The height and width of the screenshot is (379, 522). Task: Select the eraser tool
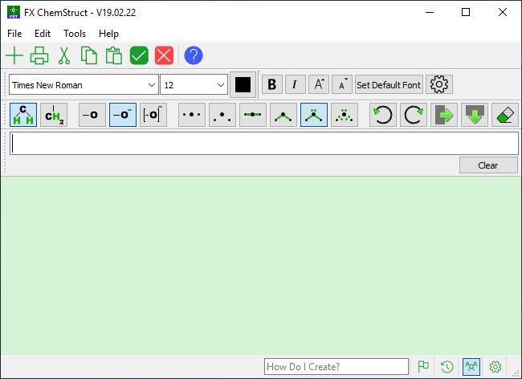tap(505, 115)
